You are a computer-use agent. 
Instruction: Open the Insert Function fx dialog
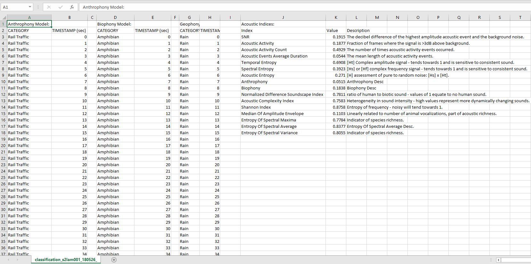(72, 7)
